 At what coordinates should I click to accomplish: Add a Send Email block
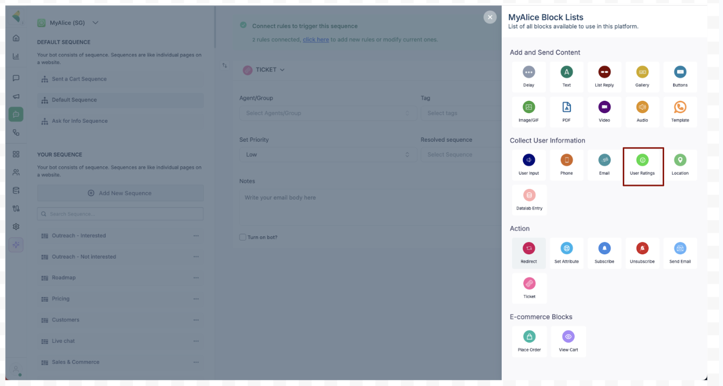coord(680,253)
